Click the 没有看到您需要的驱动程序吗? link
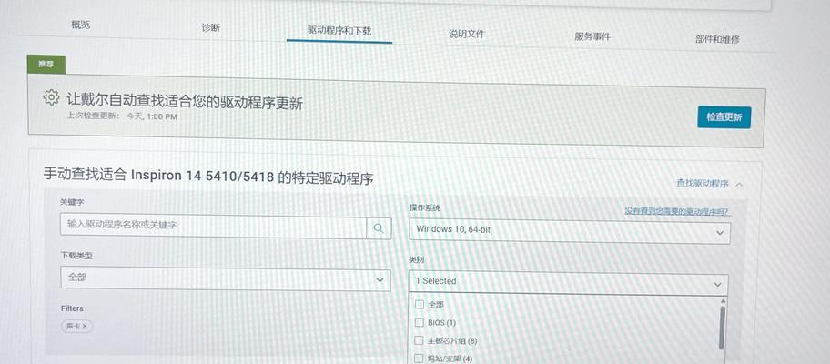Image resolution: width=830 pixels, height=364 pixels. click(x=677, y=212)
